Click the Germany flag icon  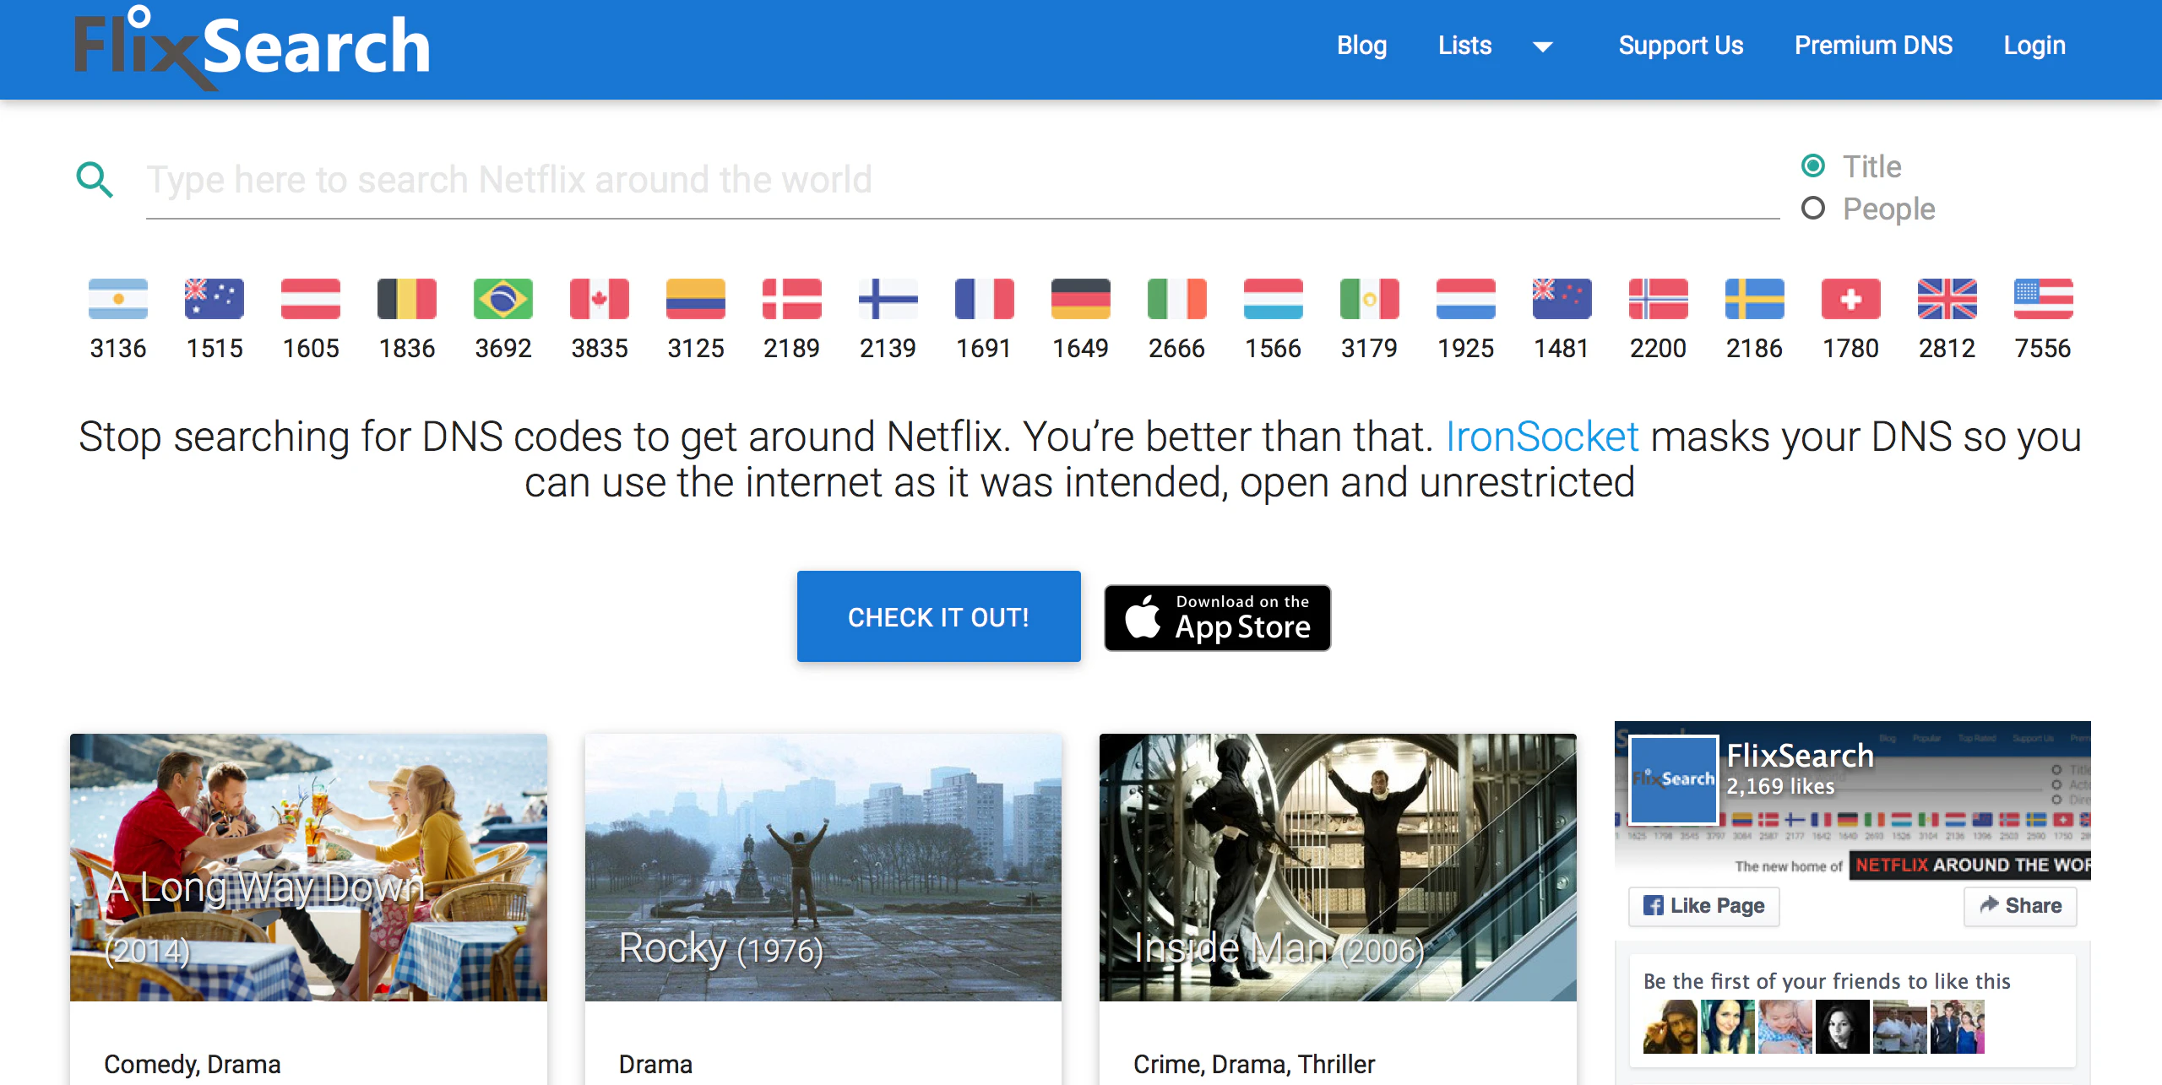pyautogui.click(x=1080, y=299)
